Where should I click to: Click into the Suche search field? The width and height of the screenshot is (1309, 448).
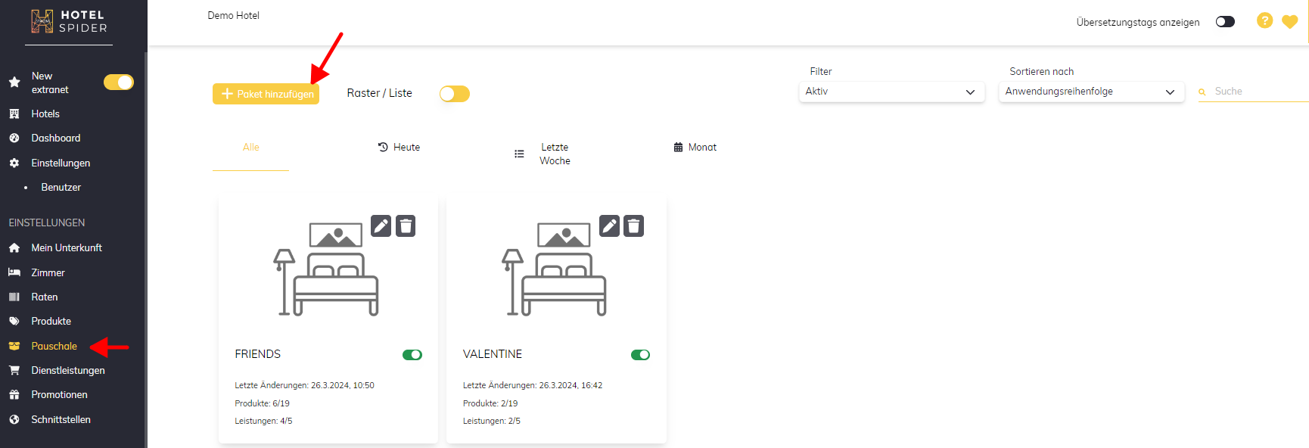click(x=1256, y=92)
